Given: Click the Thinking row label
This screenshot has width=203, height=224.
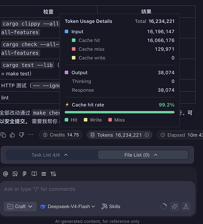Looking at the screenshot, I should click(82, 81).
